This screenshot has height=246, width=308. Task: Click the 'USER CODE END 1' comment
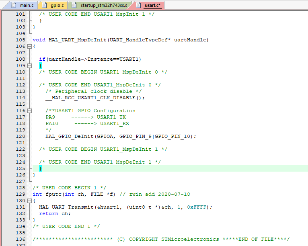tap(66, 226)
